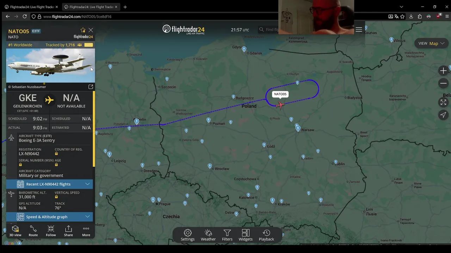Click the Flightradar24 logo
Screen dimensions: 451x253
[x=184, y=30]
